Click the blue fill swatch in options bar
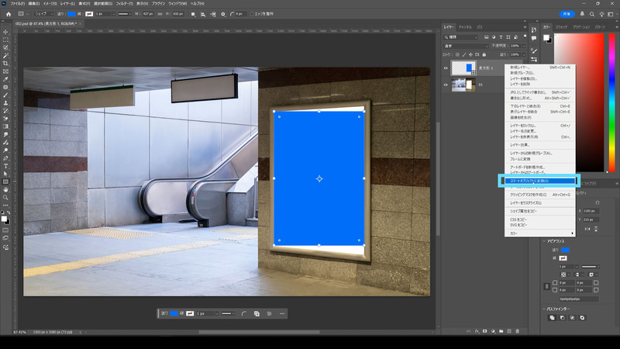Screen dimensions: 620x349 (71, 14)
